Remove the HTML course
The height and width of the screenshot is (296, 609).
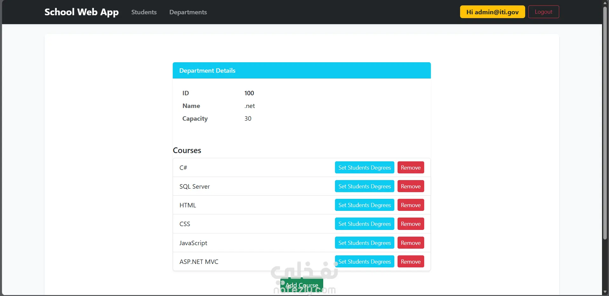pyautogui.click(x=411, y=205)
